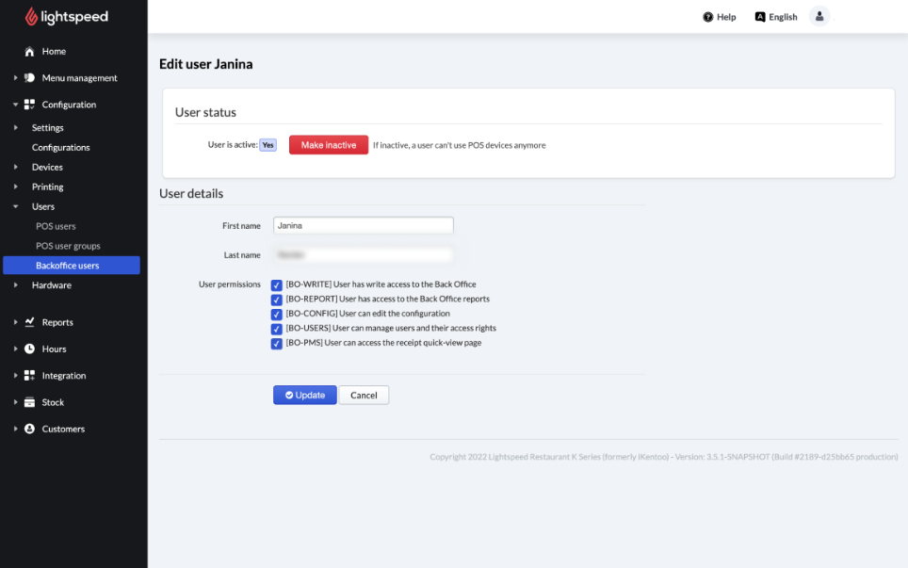Screen dimensions: 908x568
Task: Click the Integration grid icon
Action: click(x=29, y=376)
